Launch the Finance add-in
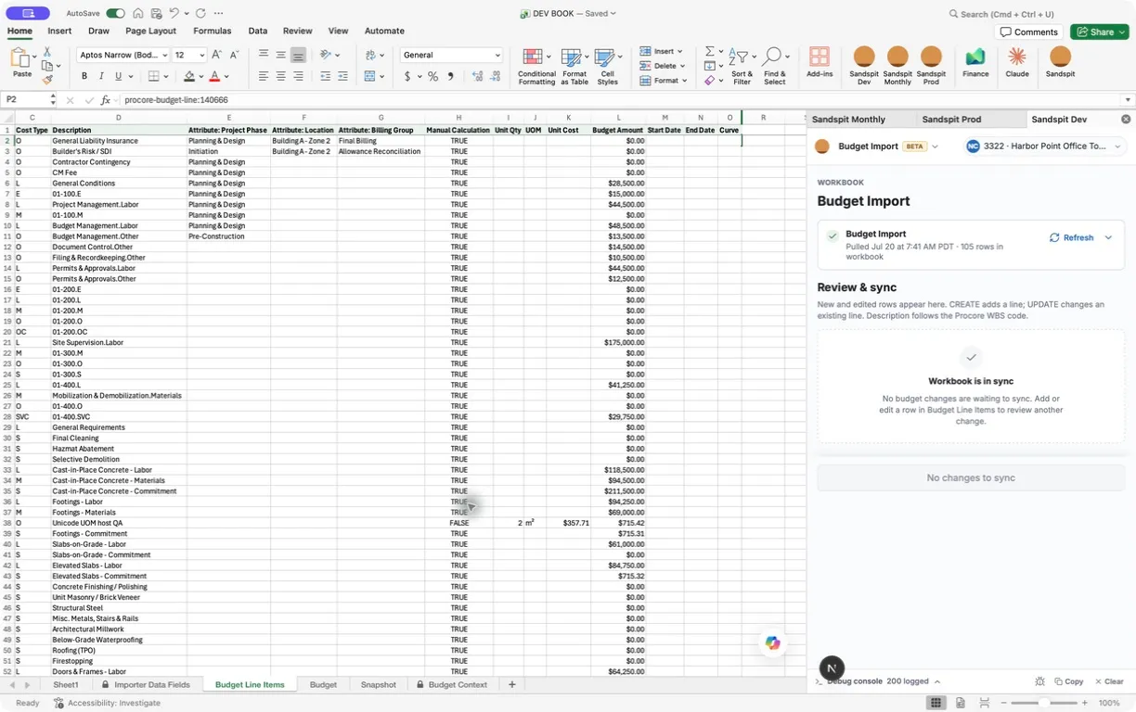This screenshot has height=712, width=1136. point(975,62)
